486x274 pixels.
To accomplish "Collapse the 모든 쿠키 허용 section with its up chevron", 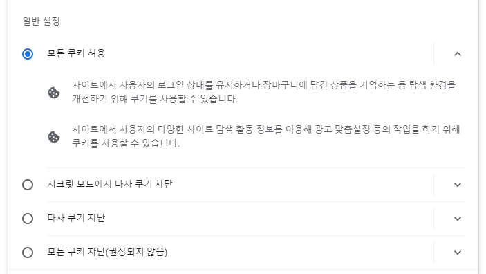I will [x=458, y=54].
